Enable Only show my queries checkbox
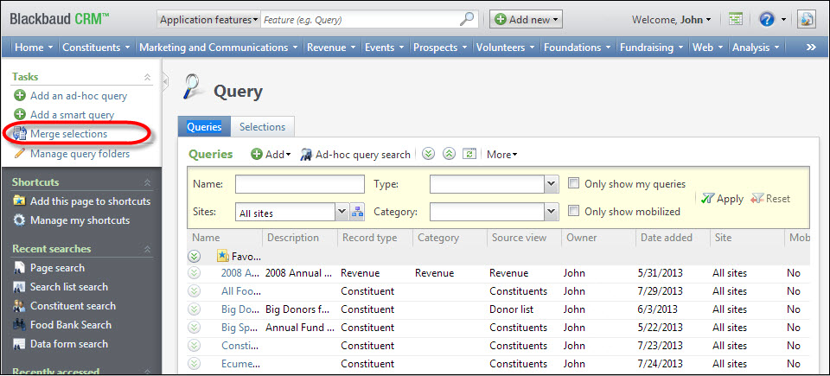Screen dimensions: 830x376 [572, 184]
